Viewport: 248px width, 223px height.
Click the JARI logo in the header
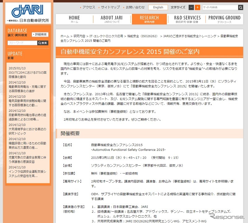pyautogui.click(x=28, y=13)
